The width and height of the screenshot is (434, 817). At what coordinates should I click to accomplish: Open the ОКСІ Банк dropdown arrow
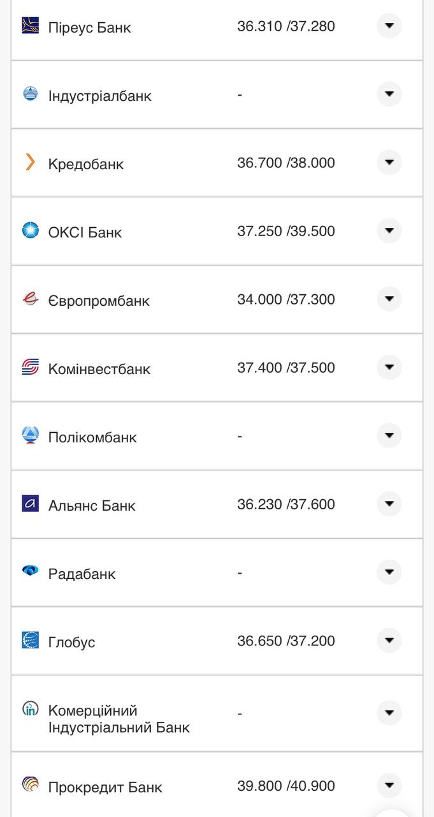389,231
